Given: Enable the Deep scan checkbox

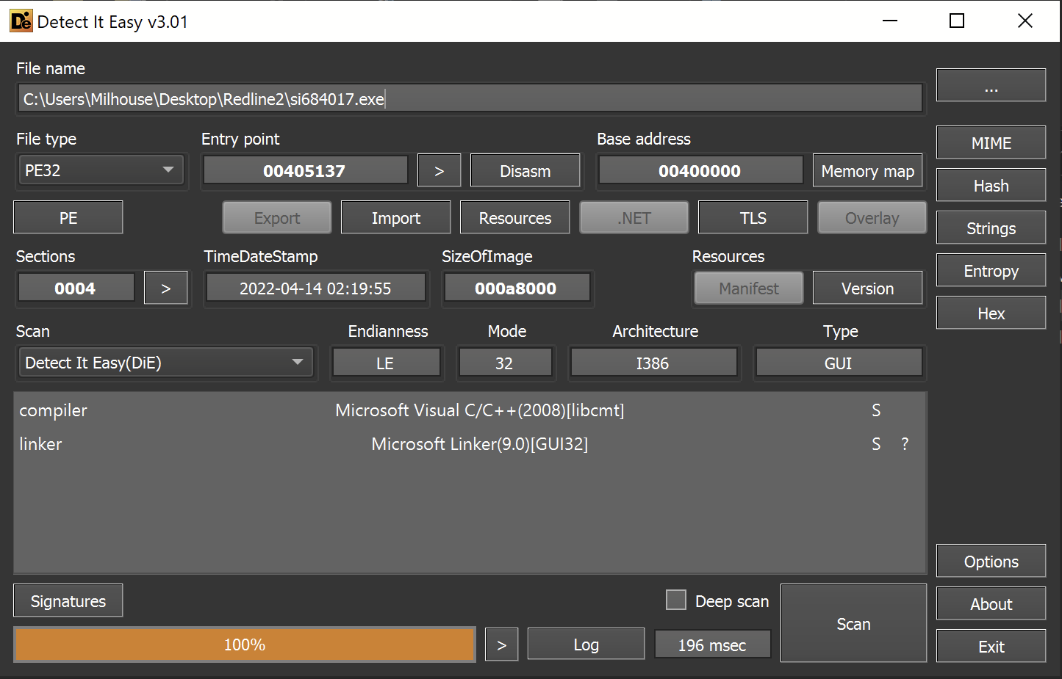Looking at the screenshot, I should click(675, 600).
